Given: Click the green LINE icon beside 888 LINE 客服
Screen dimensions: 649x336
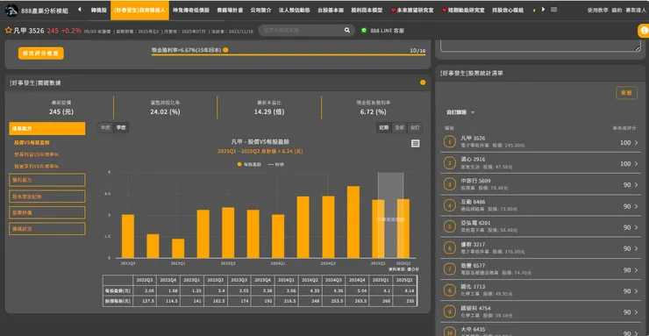Looking at the screenshot, I should tap(364, 30).
